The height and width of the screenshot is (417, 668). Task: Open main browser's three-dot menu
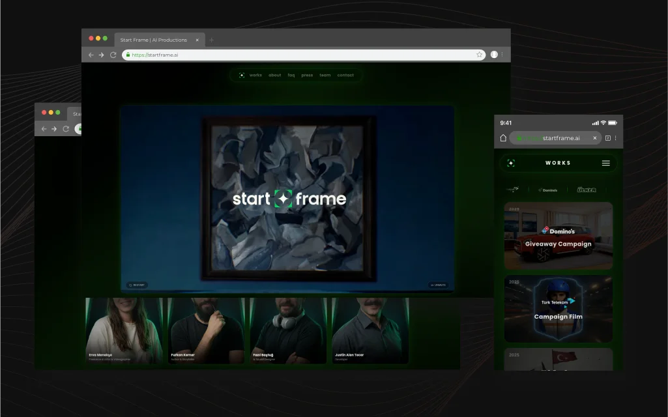(502, 55)
